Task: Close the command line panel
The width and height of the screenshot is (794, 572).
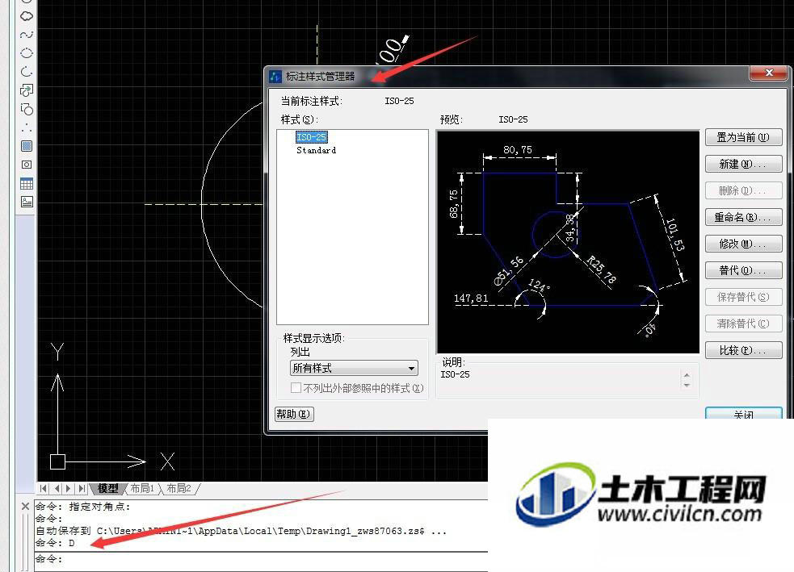Action: (25, 506)
